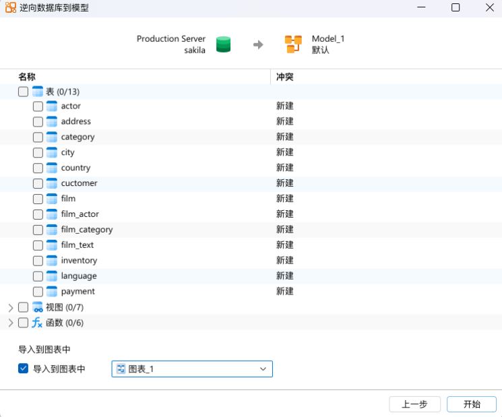Click the green sakila database icon

coord(223,44)
